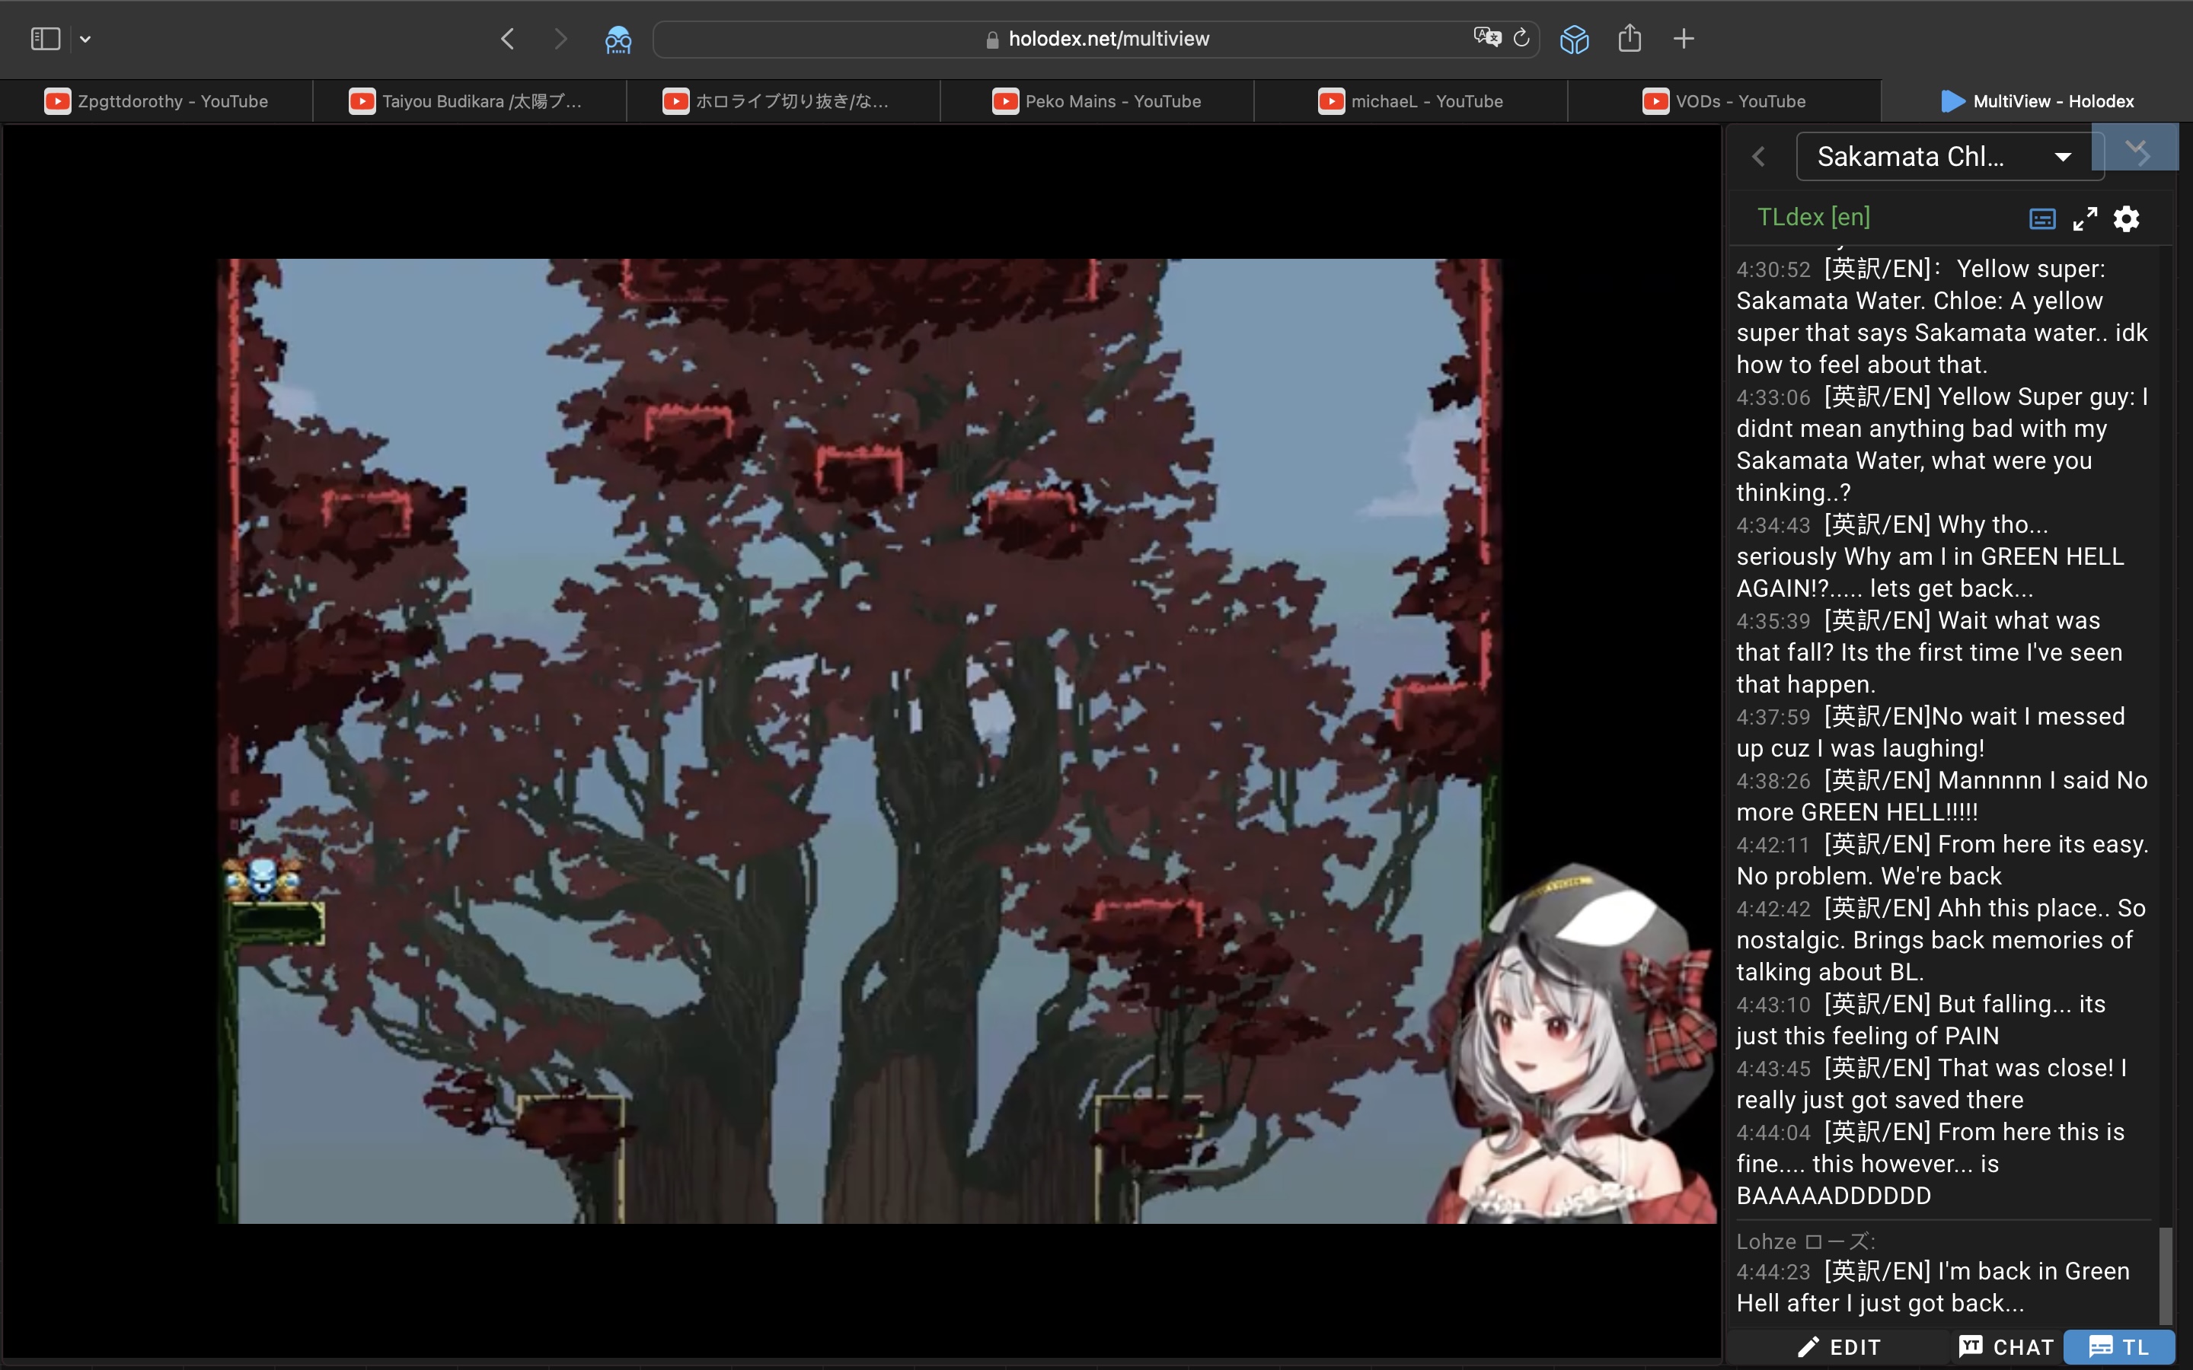Open TLdex settings gear icon

[x=2126, y=218]
